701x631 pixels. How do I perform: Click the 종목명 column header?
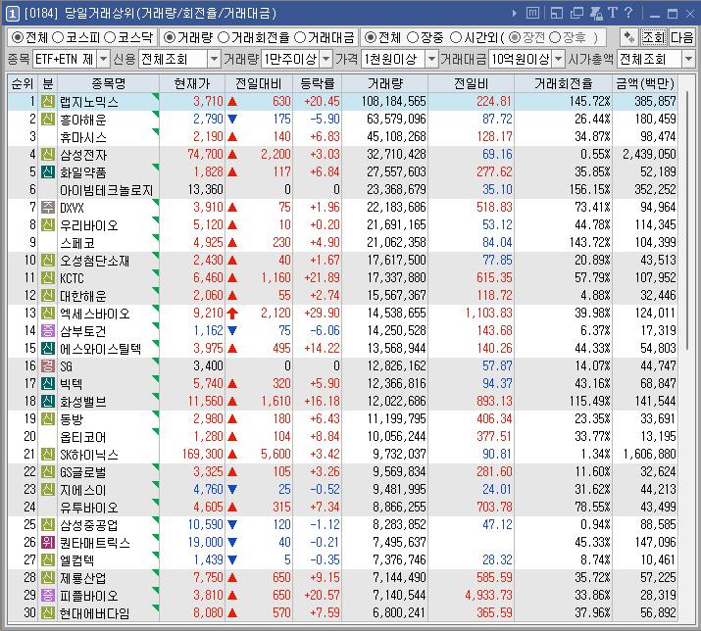108,83
